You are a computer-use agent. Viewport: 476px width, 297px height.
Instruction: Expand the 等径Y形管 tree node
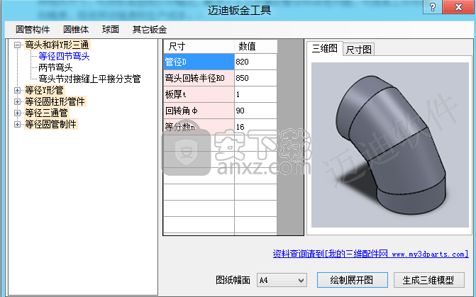click(x=17, y=90)
